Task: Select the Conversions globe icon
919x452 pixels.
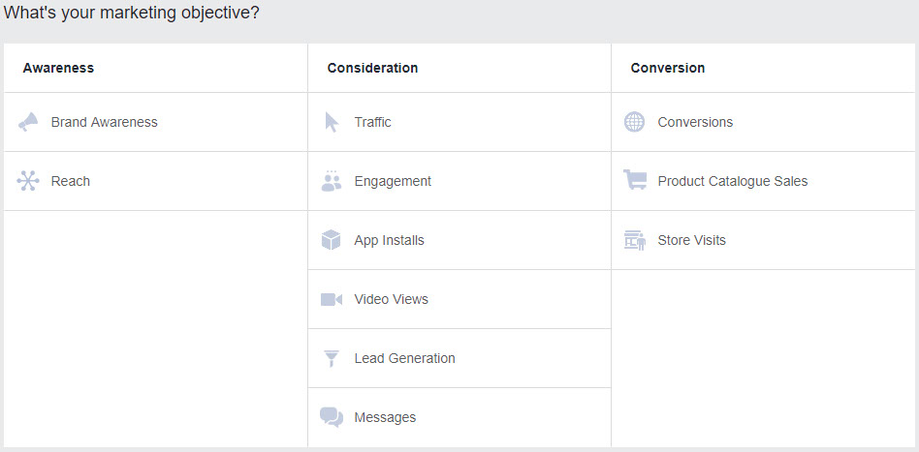Action: [634, 122]
